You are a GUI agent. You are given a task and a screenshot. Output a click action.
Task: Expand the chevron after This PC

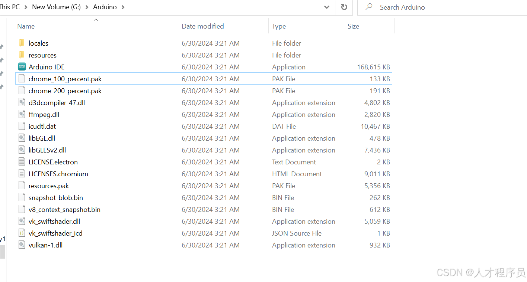(x=26, y=7)
